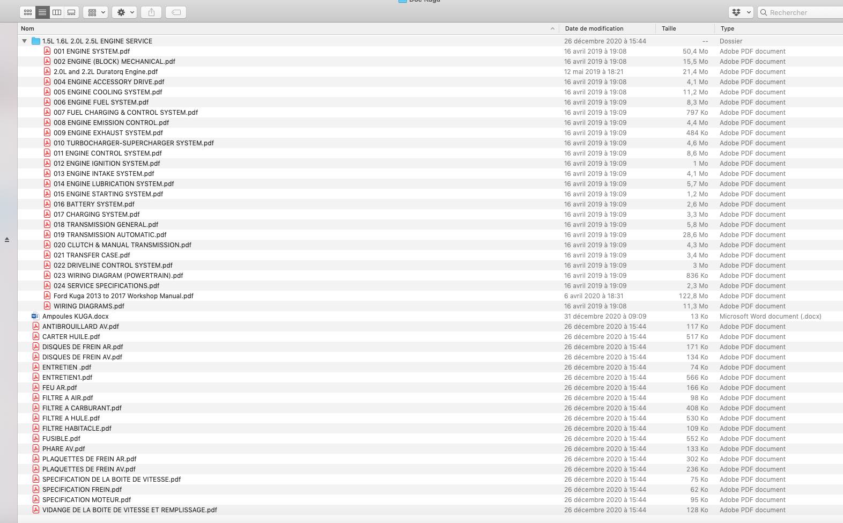Select file 008 ENGINE EMISSION CONTROL.pdf

(x=111, y=122)
